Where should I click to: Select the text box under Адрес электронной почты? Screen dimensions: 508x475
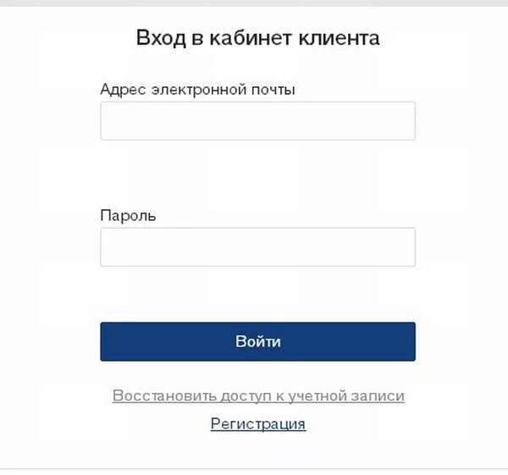pos(258,121)
